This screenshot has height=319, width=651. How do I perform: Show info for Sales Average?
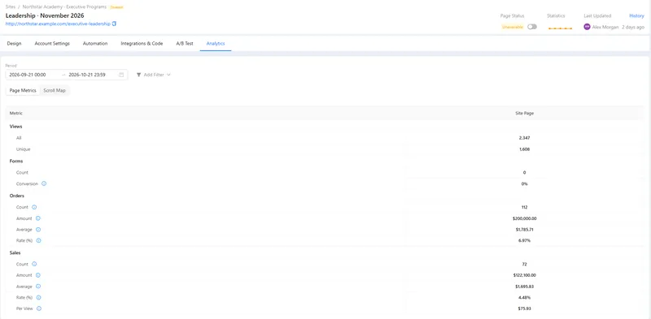point(38,287)
